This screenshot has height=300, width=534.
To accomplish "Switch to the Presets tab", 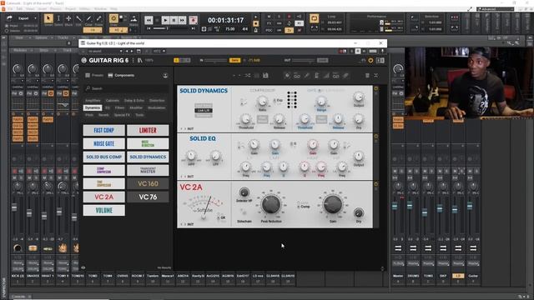I will (94, 75).
